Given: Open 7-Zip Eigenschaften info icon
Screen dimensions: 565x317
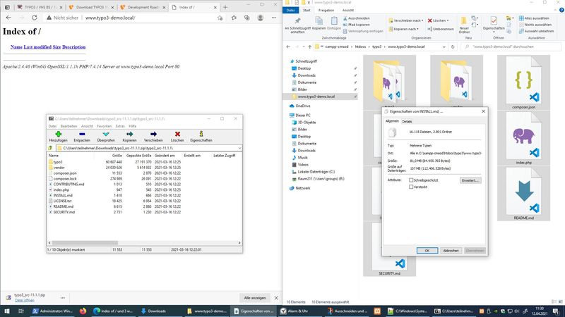Looking at the screenshot, I should point(201,134).
